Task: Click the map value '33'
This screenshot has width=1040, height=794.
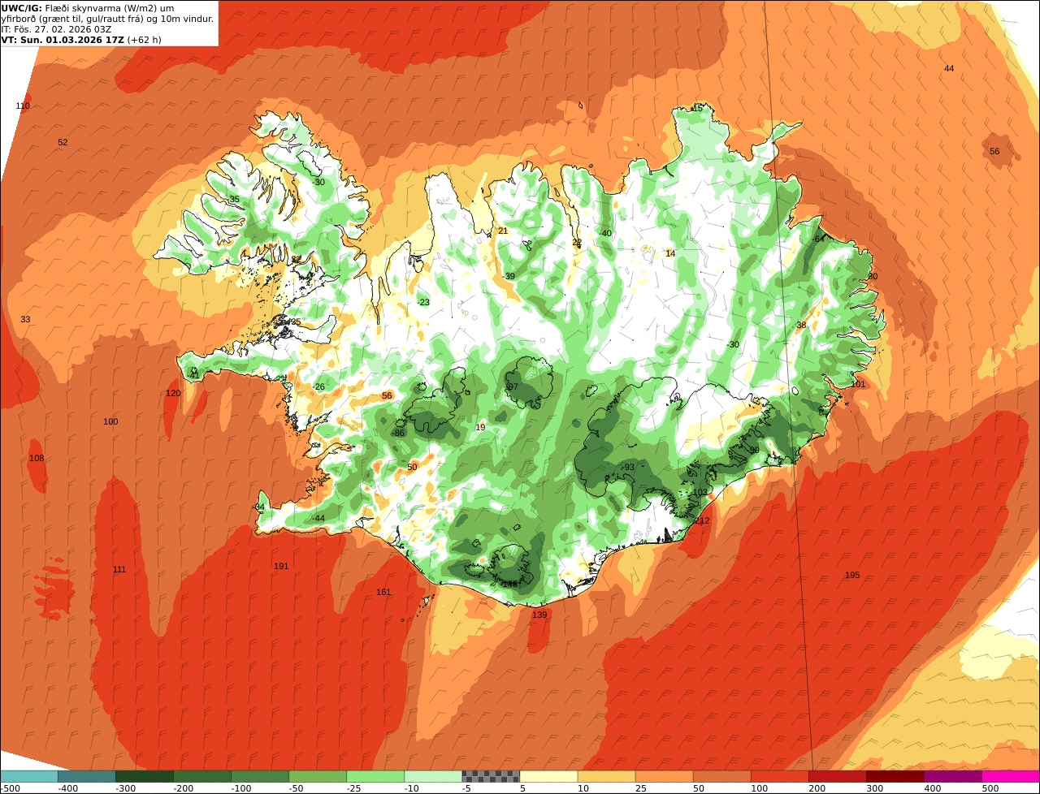Action: coord(25,320)
